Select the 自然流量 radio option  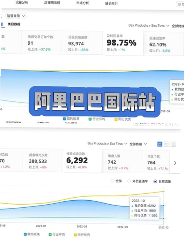pos(162,181)
